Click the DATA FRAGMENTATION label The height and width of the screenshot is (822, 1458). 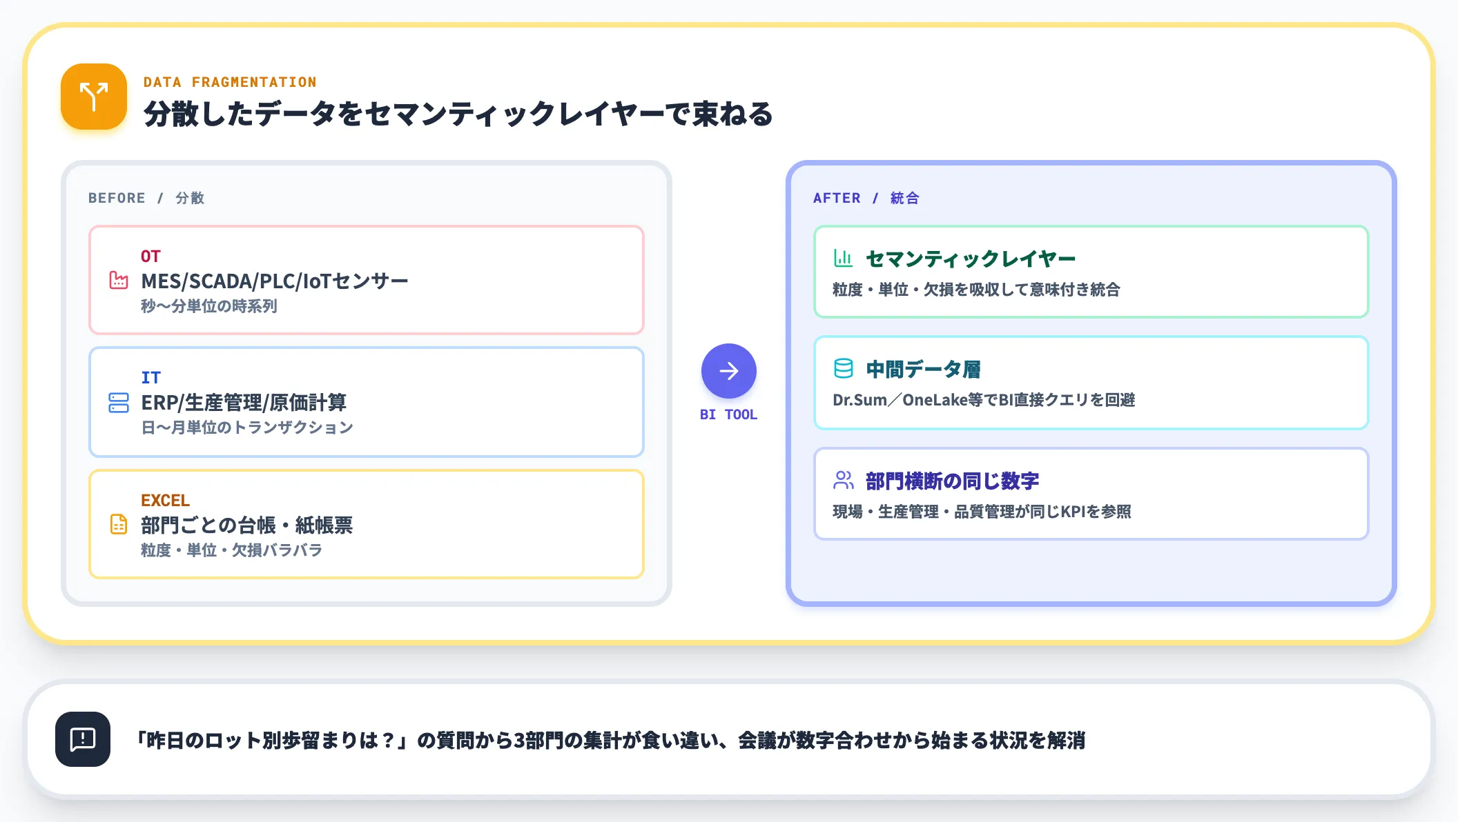coord(230,82)
